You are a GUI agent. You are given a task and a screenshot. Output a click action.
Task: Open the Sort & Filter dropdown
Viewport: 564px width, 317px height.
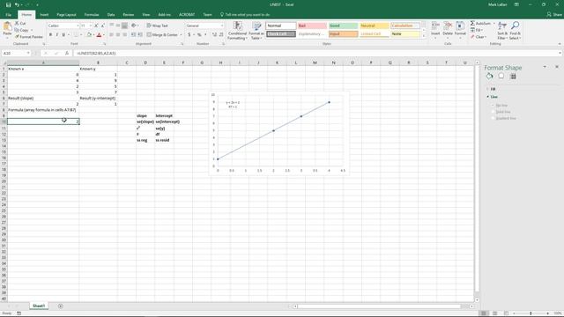tap(502, 31)
